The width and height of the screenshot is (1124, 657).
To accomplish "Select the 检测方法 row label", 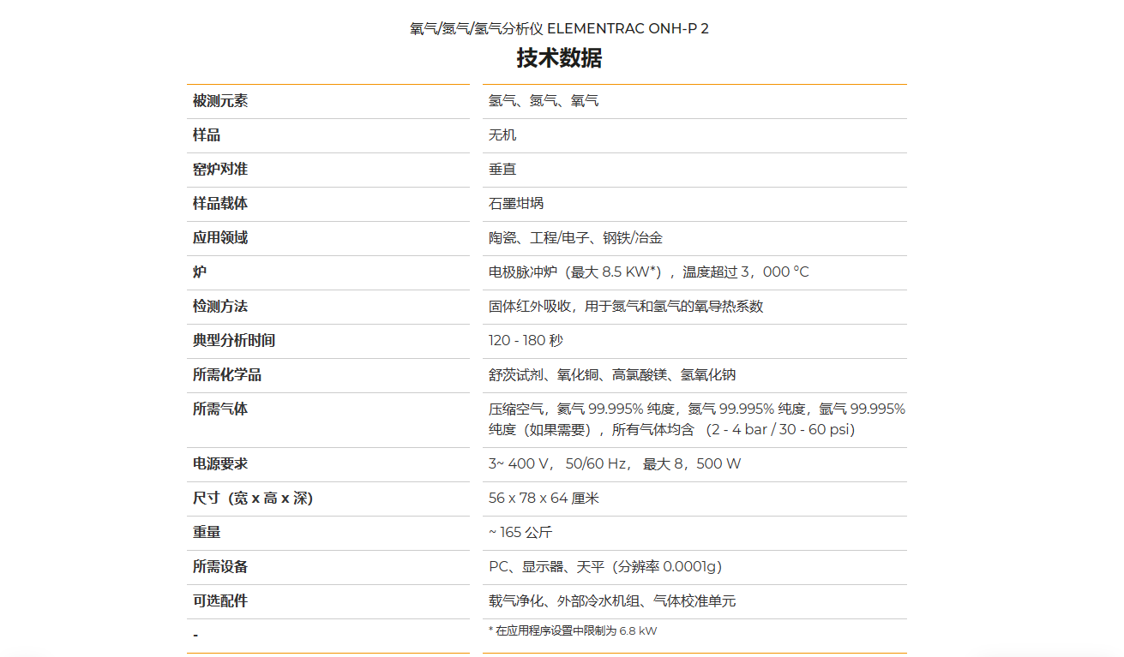I will pyautogui.click(x=220, y=307).
